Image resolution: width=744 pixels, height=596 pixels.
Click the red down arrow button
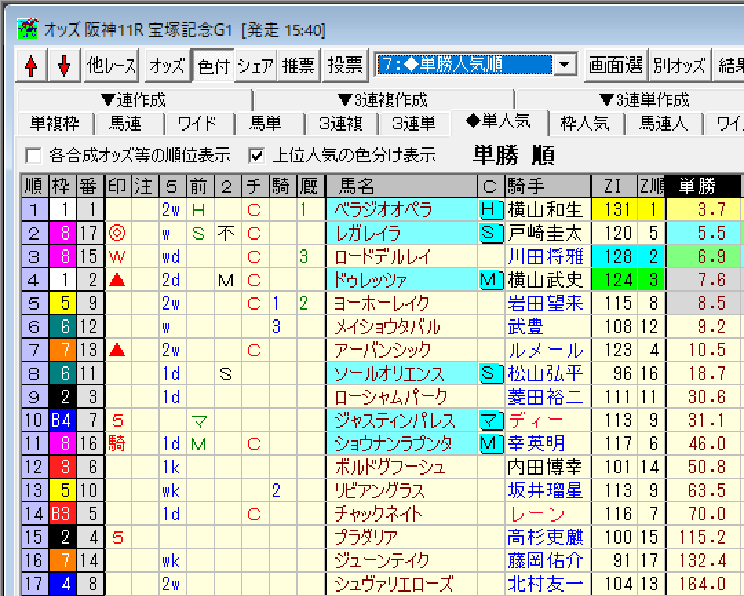64,65
